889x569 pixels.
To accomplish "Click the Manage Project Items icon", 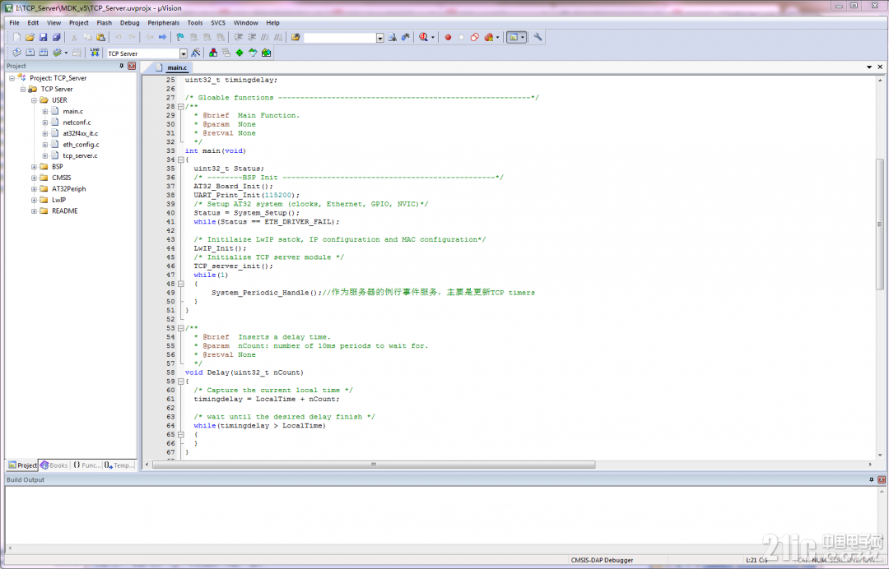I will (213, 53).
